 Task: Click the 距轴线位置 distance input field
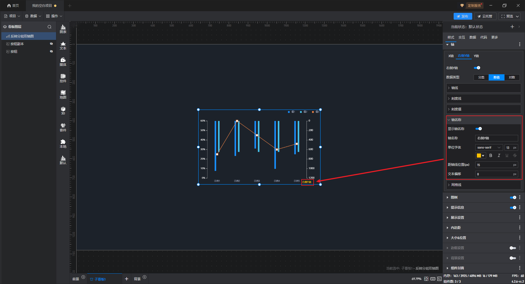click(x=497, y=165)
